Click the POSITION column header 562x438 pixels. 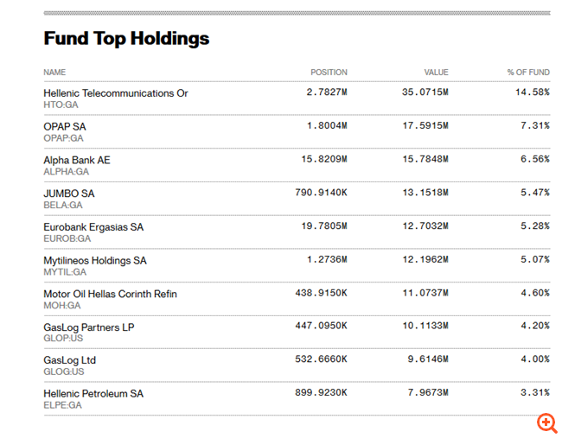pos(329,73)
